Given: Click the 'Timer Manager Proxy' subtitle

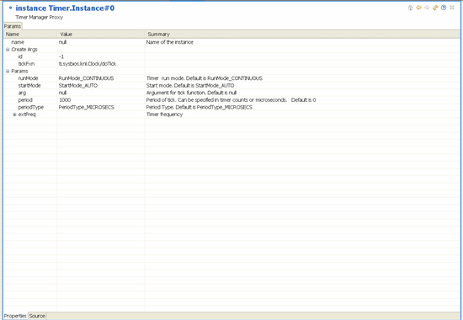Looking at the screenshot, I should click(39, 18).
